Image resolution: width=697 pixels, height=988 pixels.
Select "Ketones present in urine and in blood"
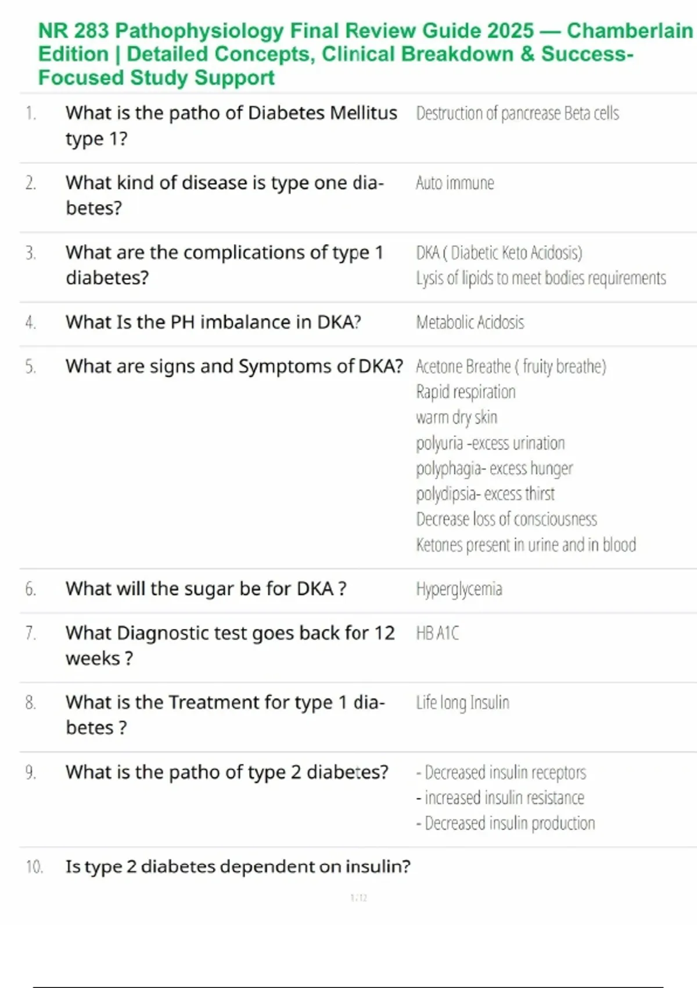pos(526,545)
